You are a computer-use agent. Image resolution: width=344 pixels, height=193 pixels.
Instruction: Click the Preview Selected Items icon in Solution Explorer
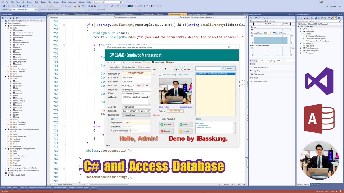click(x=335, y=18)
